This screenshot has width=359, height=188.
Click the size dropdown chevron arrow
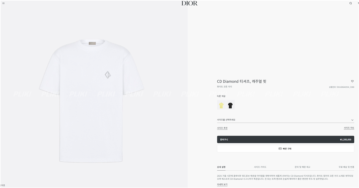pyautogui.click(x=352, y=120)
